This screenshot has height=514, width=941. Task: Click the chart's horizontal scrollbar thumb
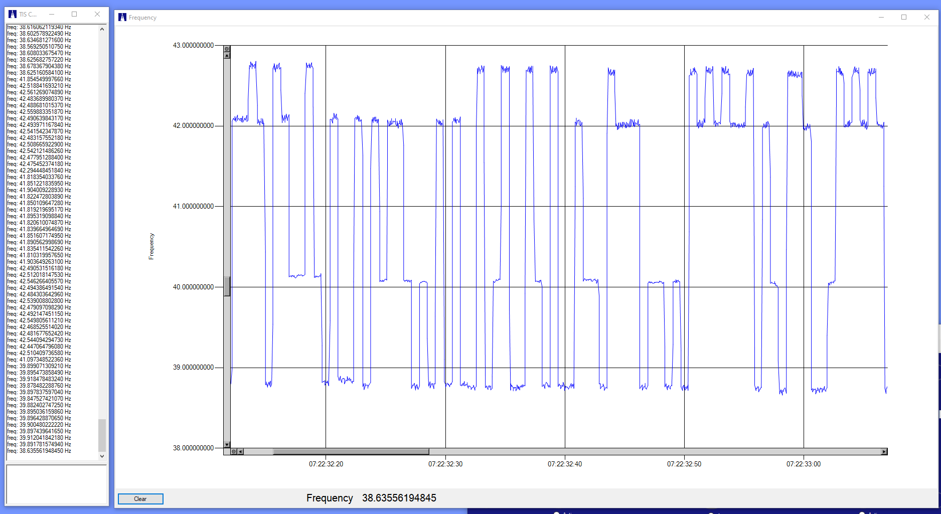coord(351,452)
